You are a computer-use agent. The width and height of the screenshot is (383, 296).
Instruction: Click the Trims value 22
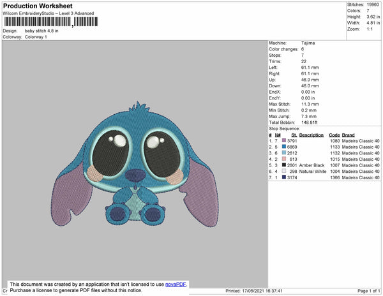(x=304, y=61)
